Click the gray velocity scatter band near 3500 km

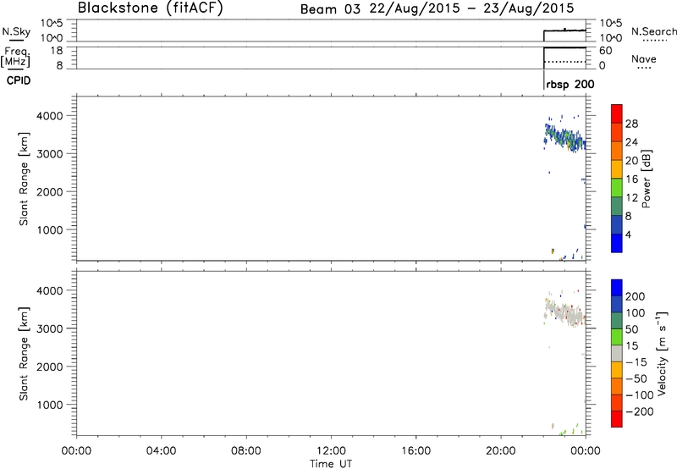[x=564, y=312]
